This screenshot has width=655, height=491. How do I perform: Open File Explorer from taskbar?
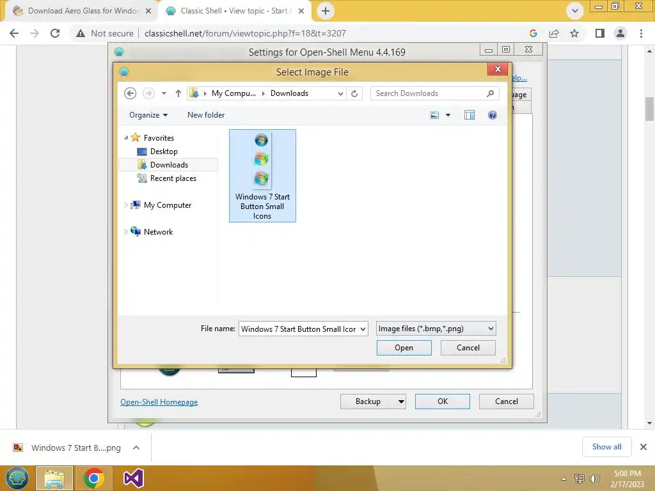coord(54,478)
